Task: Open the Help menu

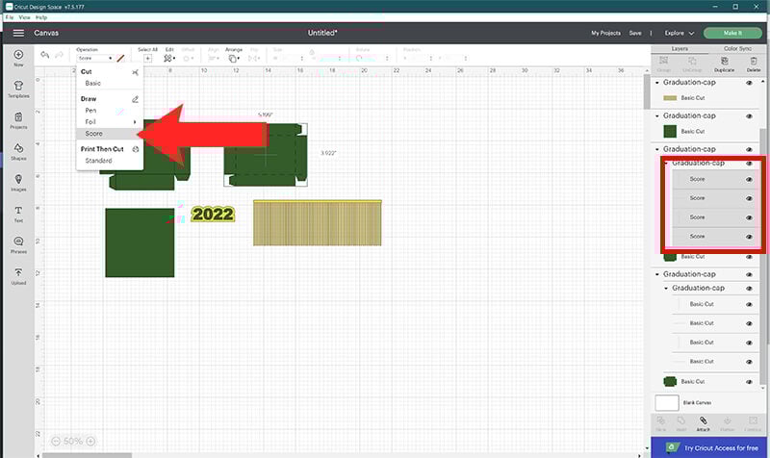Action: tap(41, 17)
